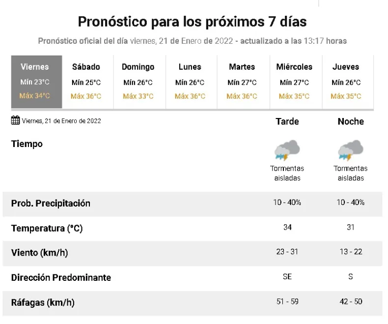The width and height of the screenshot is (388, 324).
Task: Click the Tarde Tormentas aisladas label
Action: click(x=287, y=173)
